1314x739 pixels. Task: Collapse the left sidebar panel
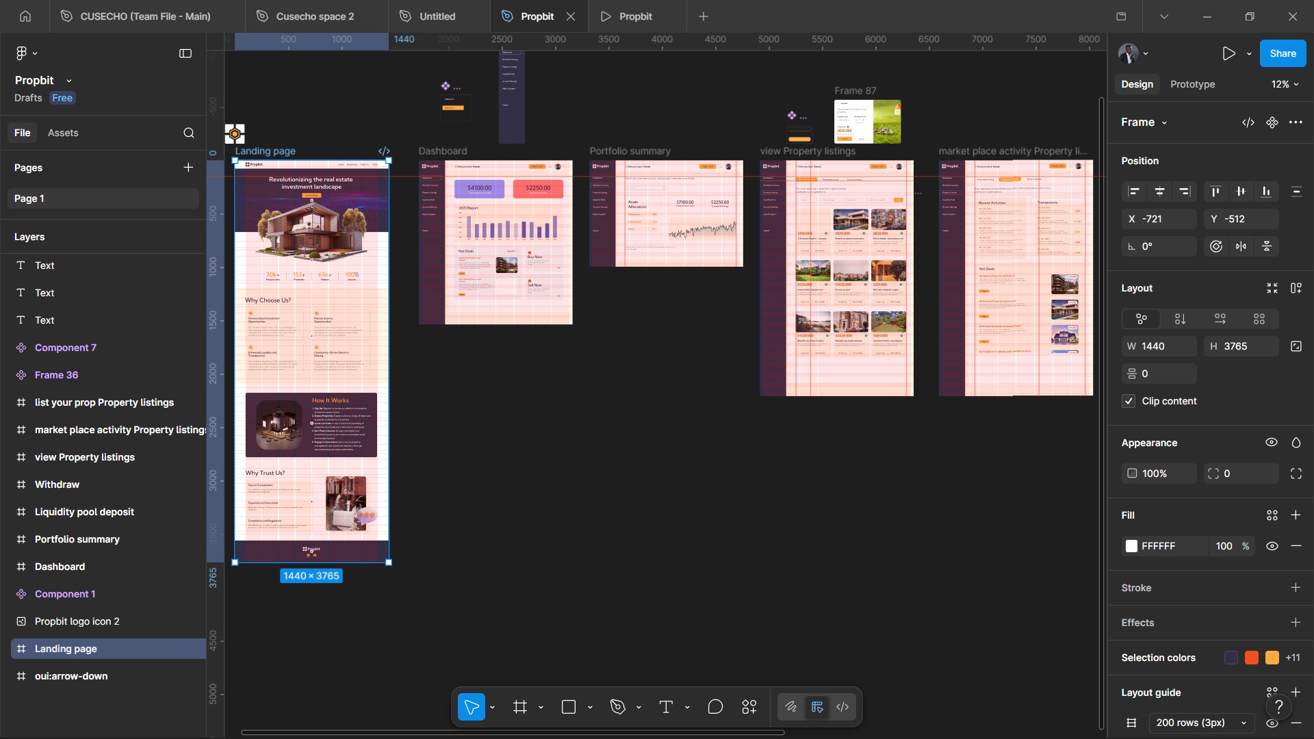point(185,53)
